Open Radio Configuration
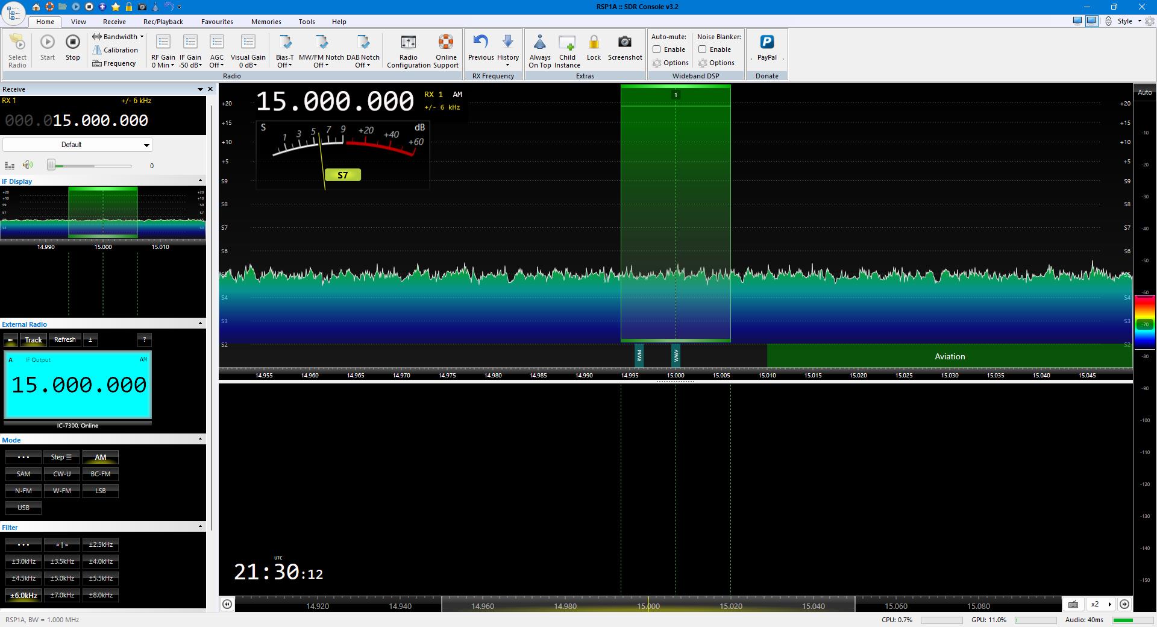The width and height of the screenshot is (1157, 627). pyautogui.click(x=408, y=42)
